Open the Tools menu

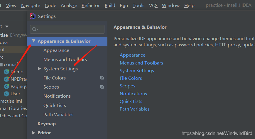139,6
